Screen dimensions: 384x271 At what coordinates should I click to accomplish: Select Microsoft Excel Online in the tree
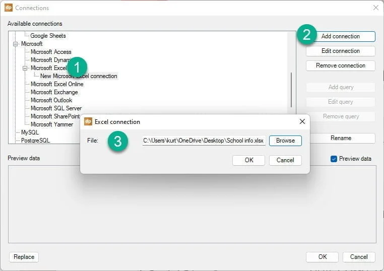pos(57,84)
